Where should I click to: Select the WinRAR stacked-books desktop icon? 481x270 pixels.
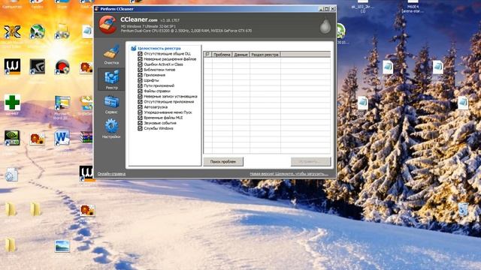[86, 137]
